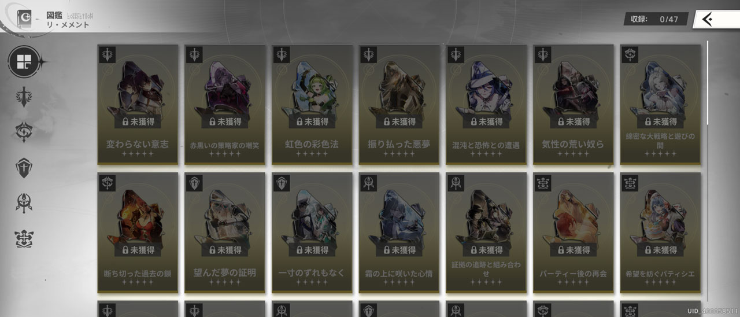Filter by the bottom ornate class icon

24,238
